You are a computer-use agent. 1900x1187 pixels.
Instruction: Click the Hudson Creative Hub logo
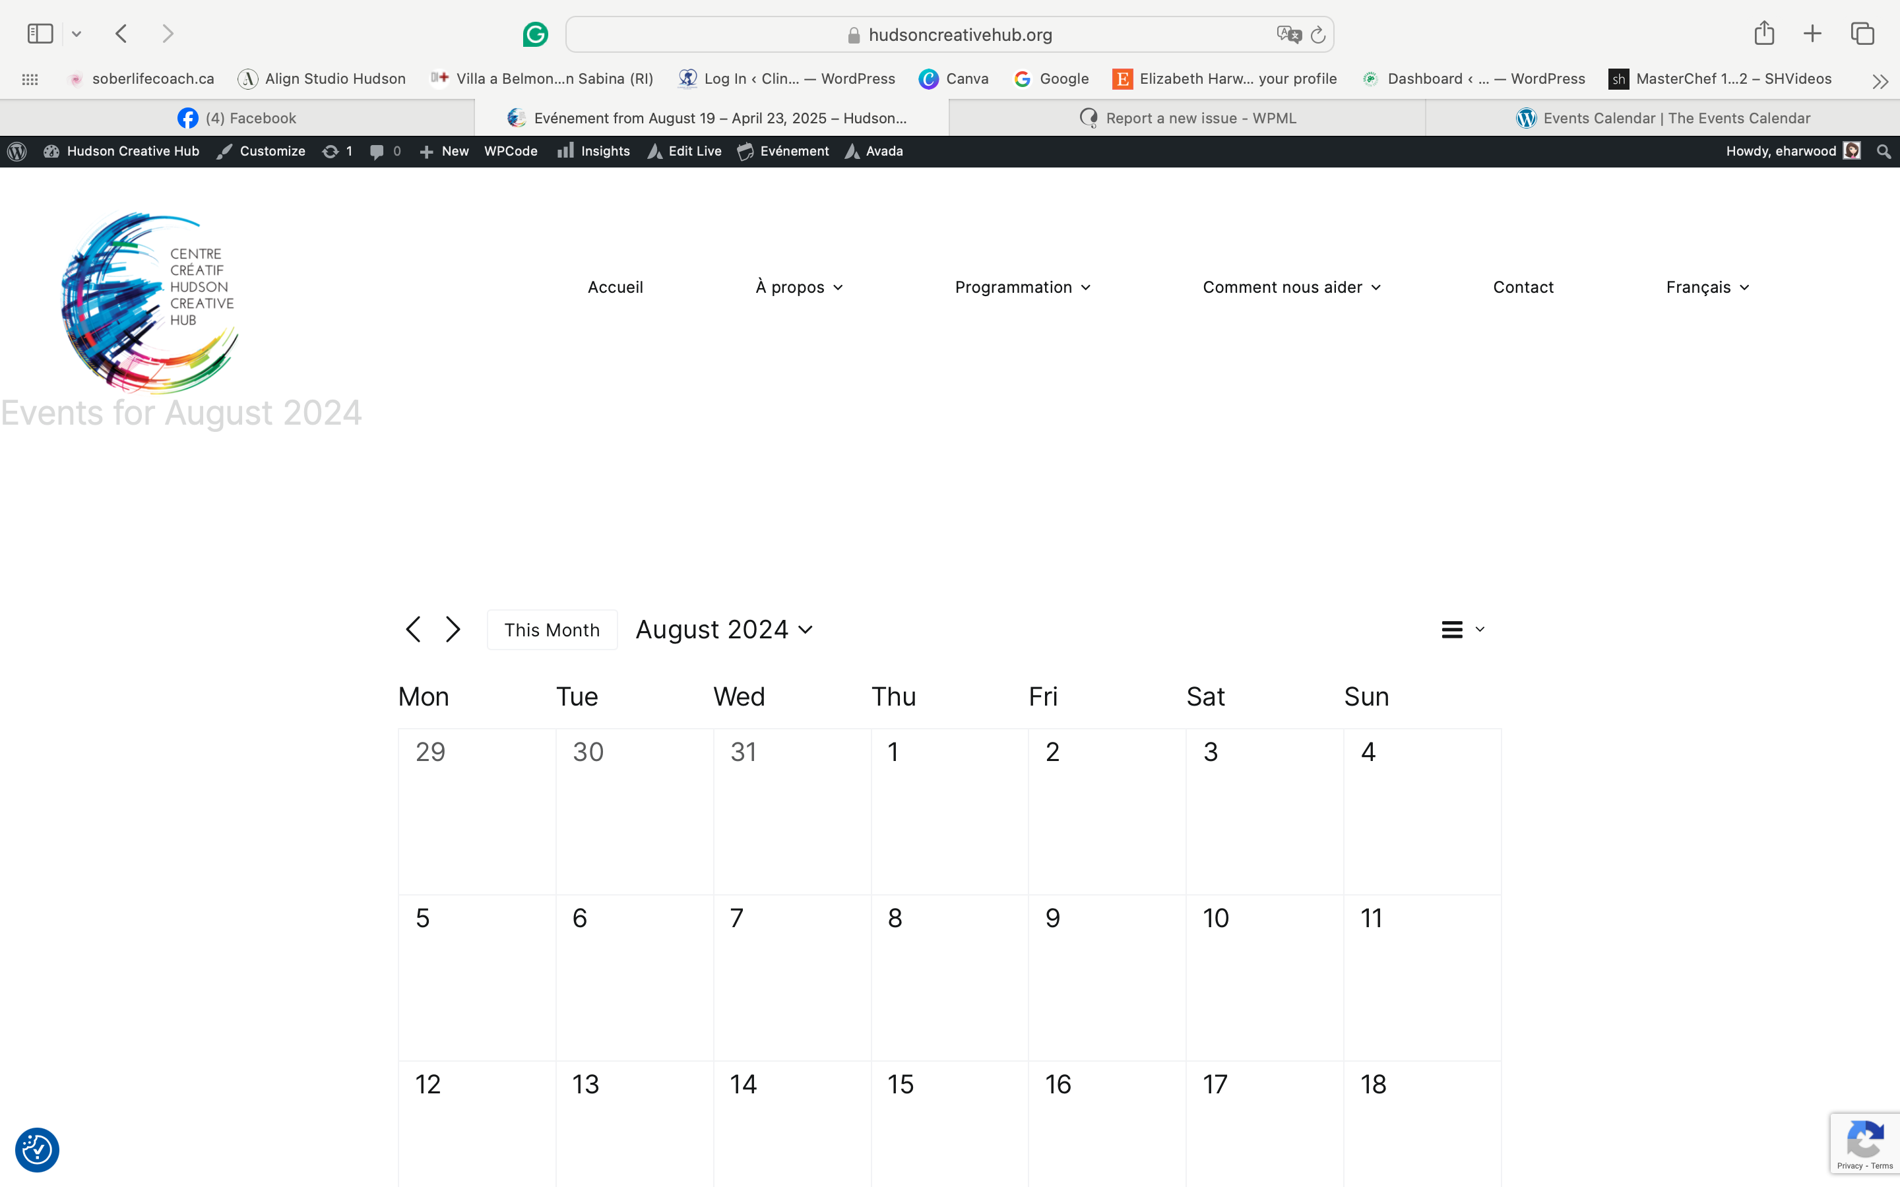[150, 302]
